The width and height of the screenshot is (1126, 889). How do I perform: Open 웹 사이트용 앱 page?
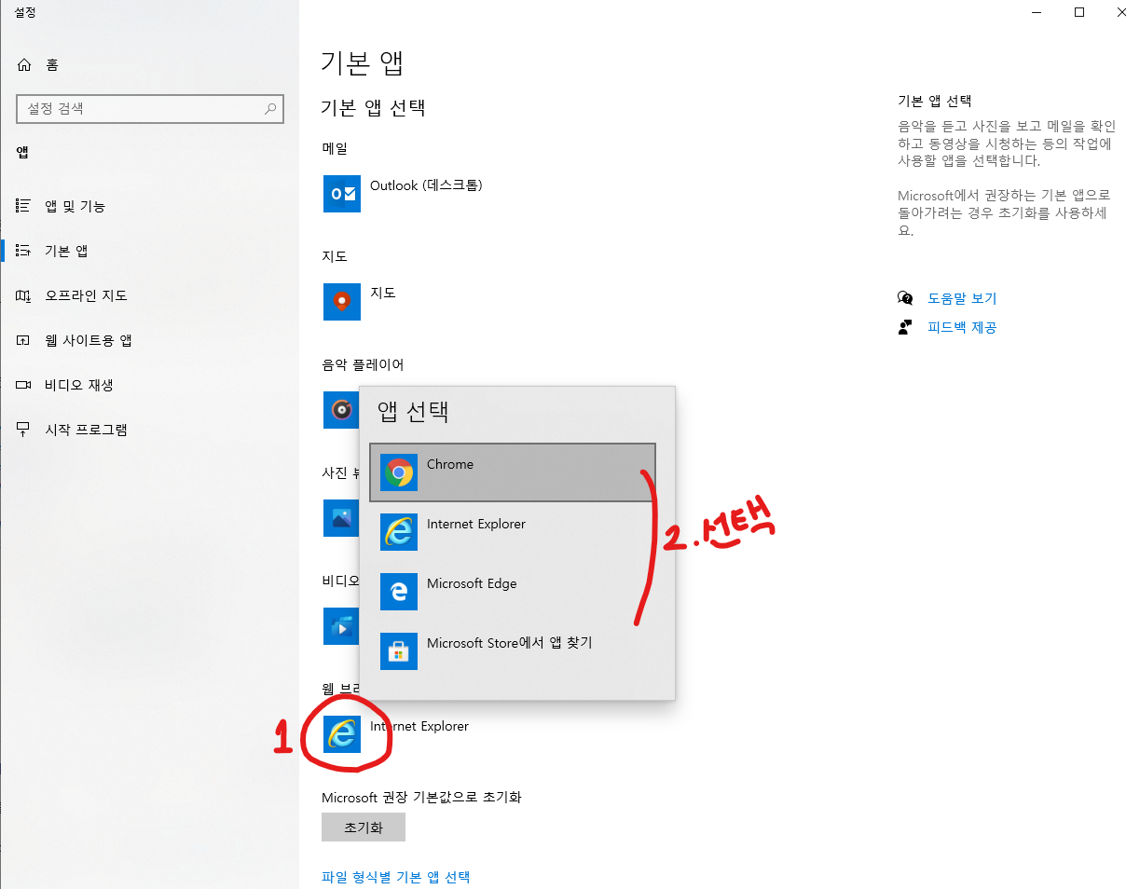click(x=149, y=340)
